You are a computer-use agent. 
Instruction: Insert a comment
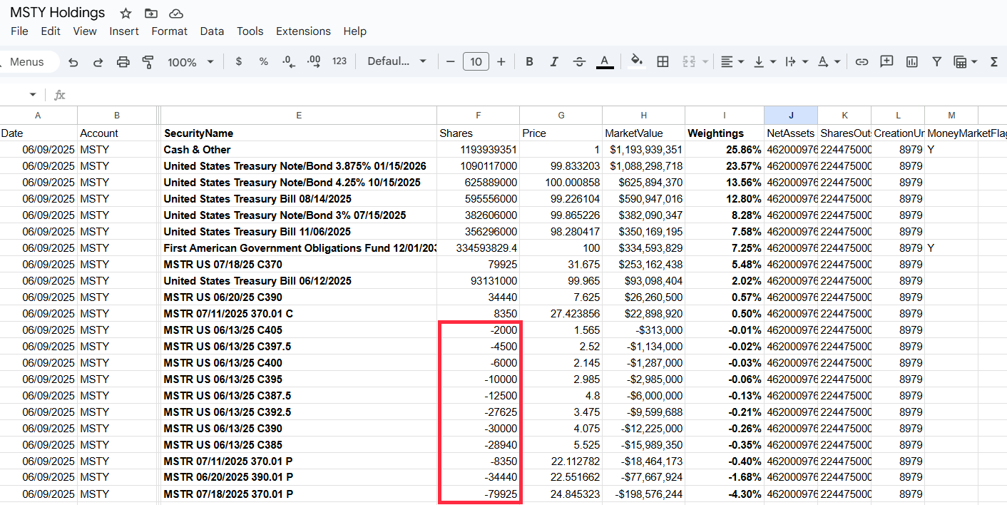click(886, 62)
